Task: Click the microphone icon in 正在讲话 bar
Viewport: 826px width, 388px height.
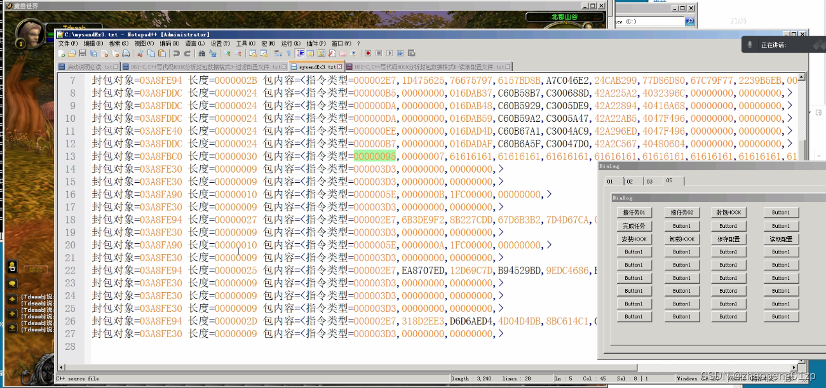Action: [750, 44]
